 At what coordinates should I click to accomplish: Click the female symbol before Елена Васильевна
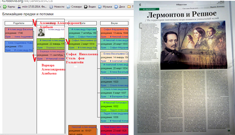point(102,54)
